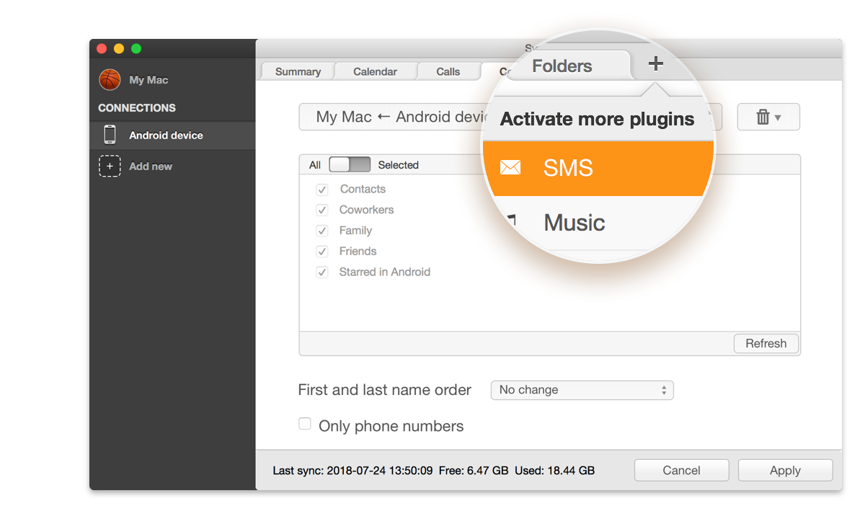865x519 pixels.
Task: Click the Cancel button
Action: coord(681,470)
